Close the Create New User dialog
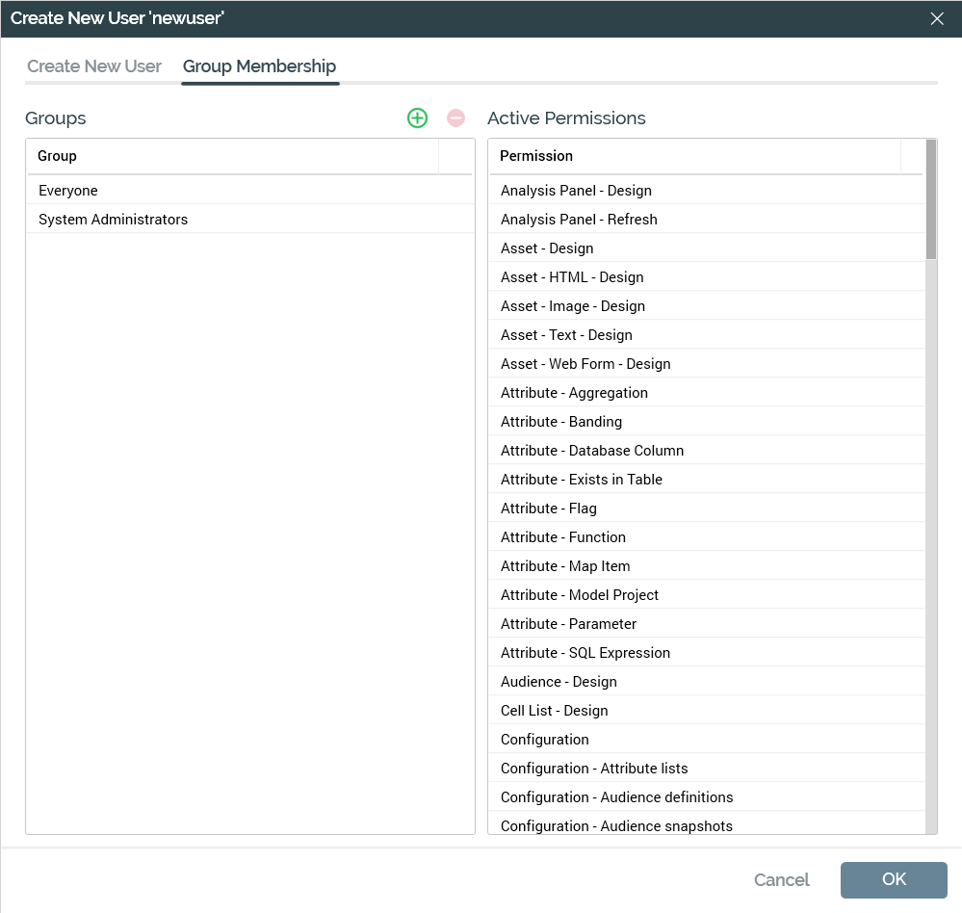 (937, 18)
